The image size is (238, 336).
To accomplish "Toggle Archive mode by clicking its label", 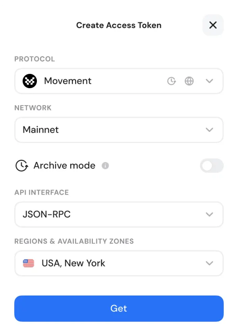I will coord(64,166).
